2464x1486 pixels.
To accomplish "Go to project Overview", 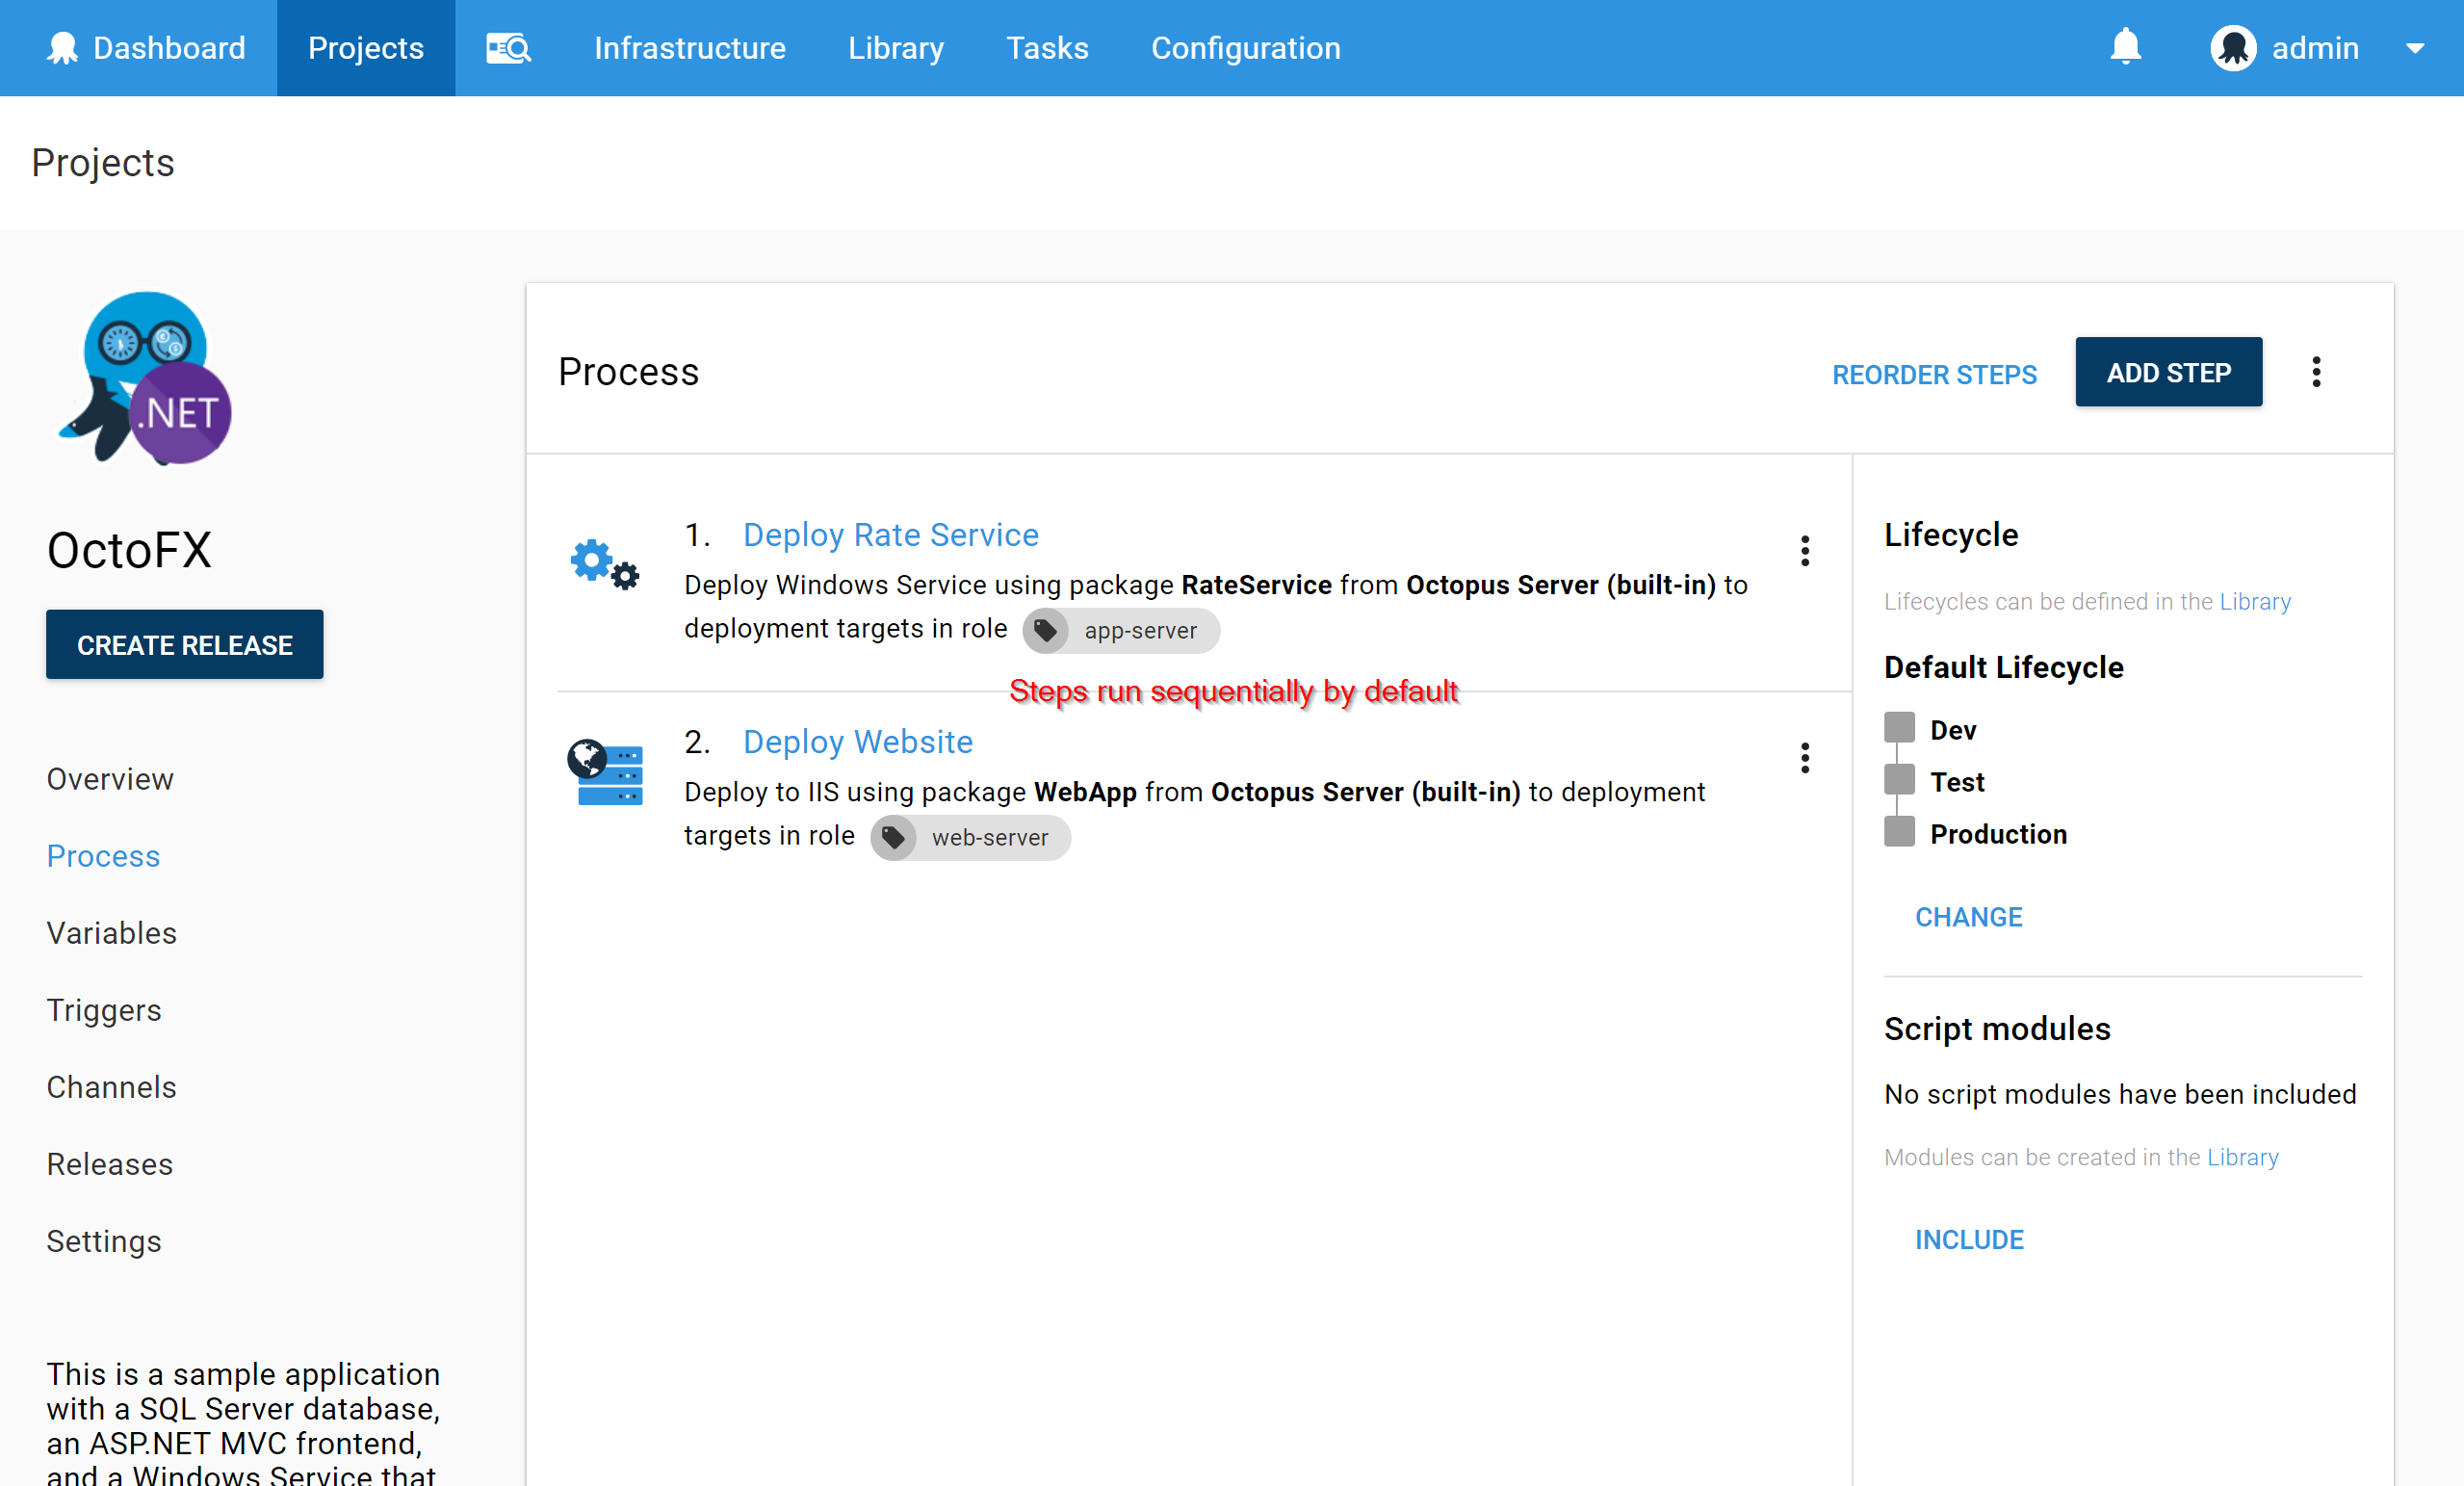I will [110, 779].
